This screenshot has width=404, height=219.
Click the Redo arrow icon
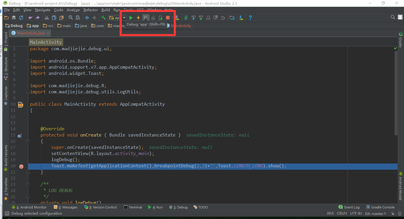coord(37,18)
